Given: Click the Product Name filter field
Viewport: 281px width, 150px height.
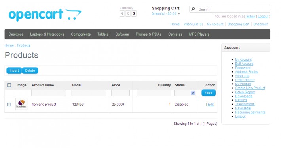Looking at the screenshot, I should 49,93.
